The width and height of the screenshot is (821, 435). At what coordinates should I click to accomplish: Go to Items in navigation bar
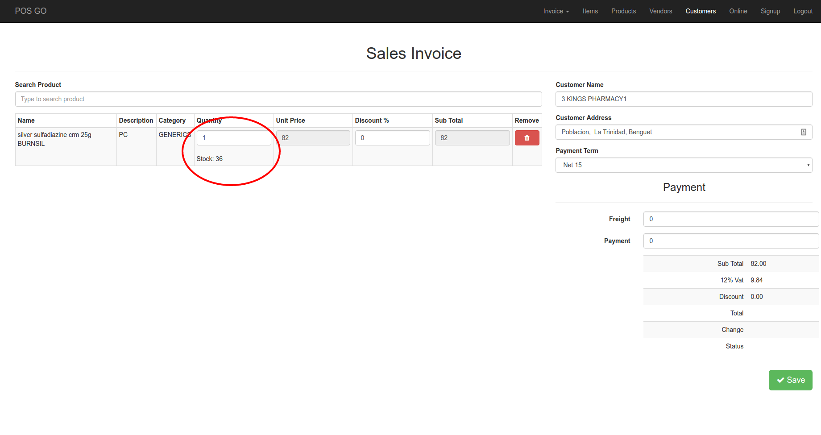(x=590, y=11)
